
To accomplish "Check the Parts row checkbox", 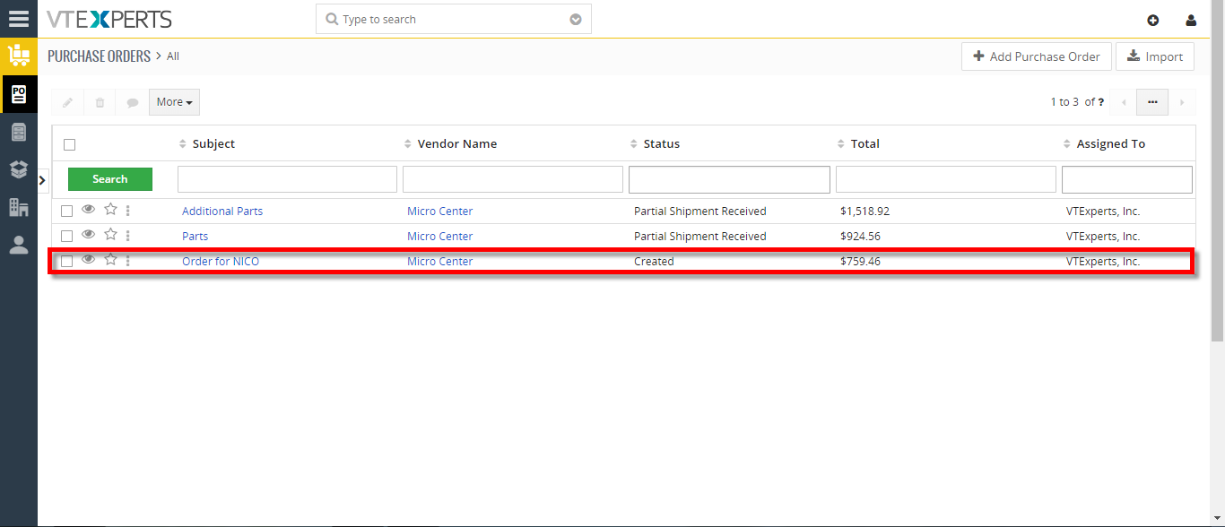I will [66, 237].
